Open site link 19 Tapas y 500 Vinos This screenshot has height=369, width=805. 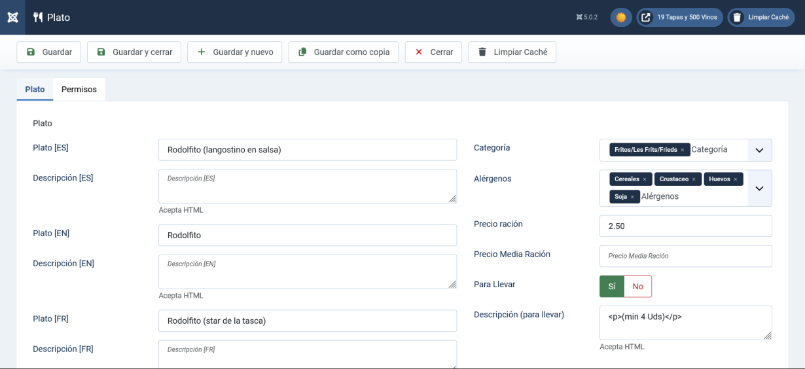coord(679,18)
